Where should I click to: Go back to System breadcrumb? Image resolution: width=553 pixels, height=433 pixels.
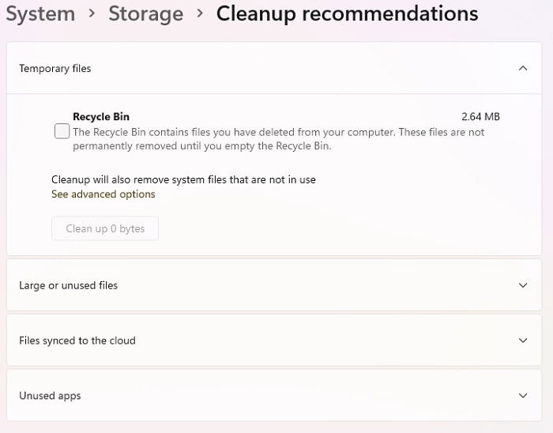click(40, 14)
